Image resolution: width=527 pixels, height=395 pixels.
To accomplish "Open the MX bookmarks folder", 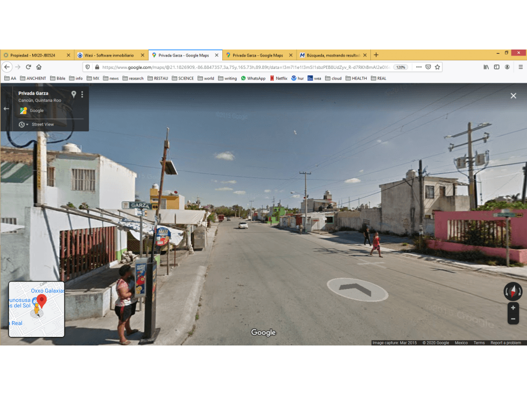I will point(93,78).
